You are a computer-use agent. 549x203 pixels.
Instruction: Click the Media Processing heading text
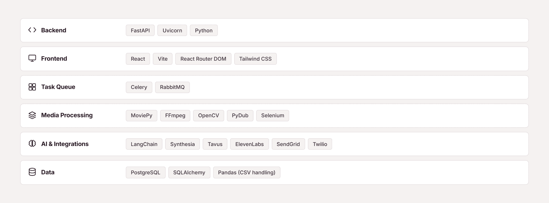(67, 115)
